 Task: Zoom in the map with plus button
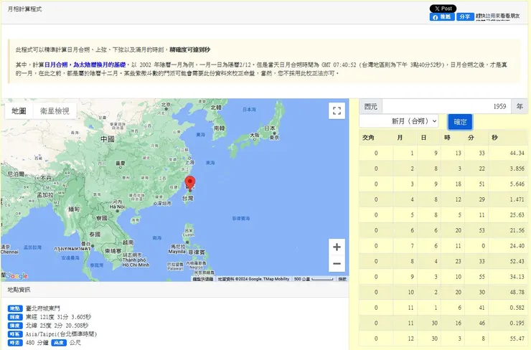(337, 247)
